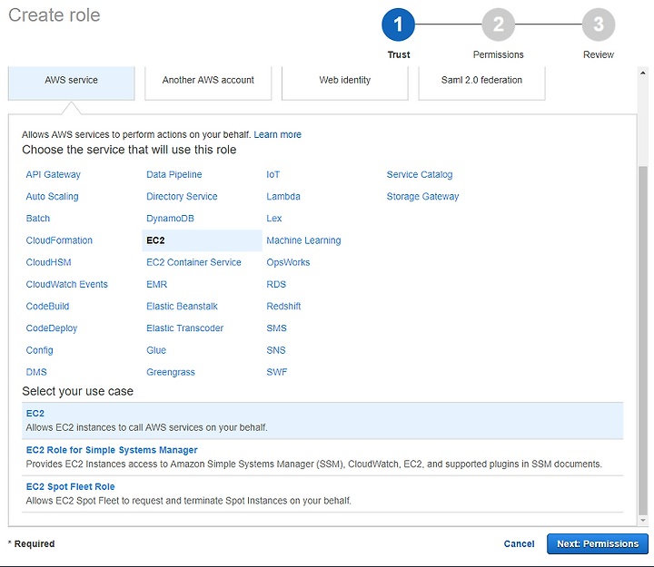Image resolution: width=654 pixels, height=567 pixels.
Task: Choose the Config service
Action: pyautogui.click(x=40, y=350)
